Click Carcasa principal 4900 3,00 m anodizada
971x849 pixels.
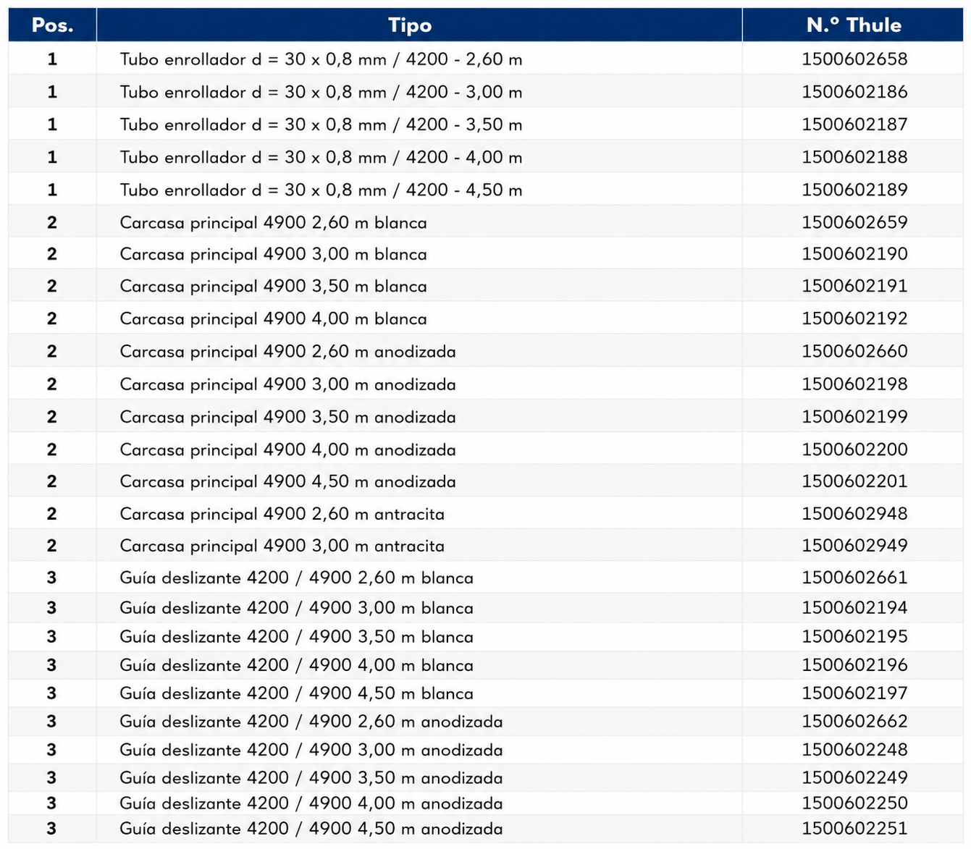pos(288,384)
